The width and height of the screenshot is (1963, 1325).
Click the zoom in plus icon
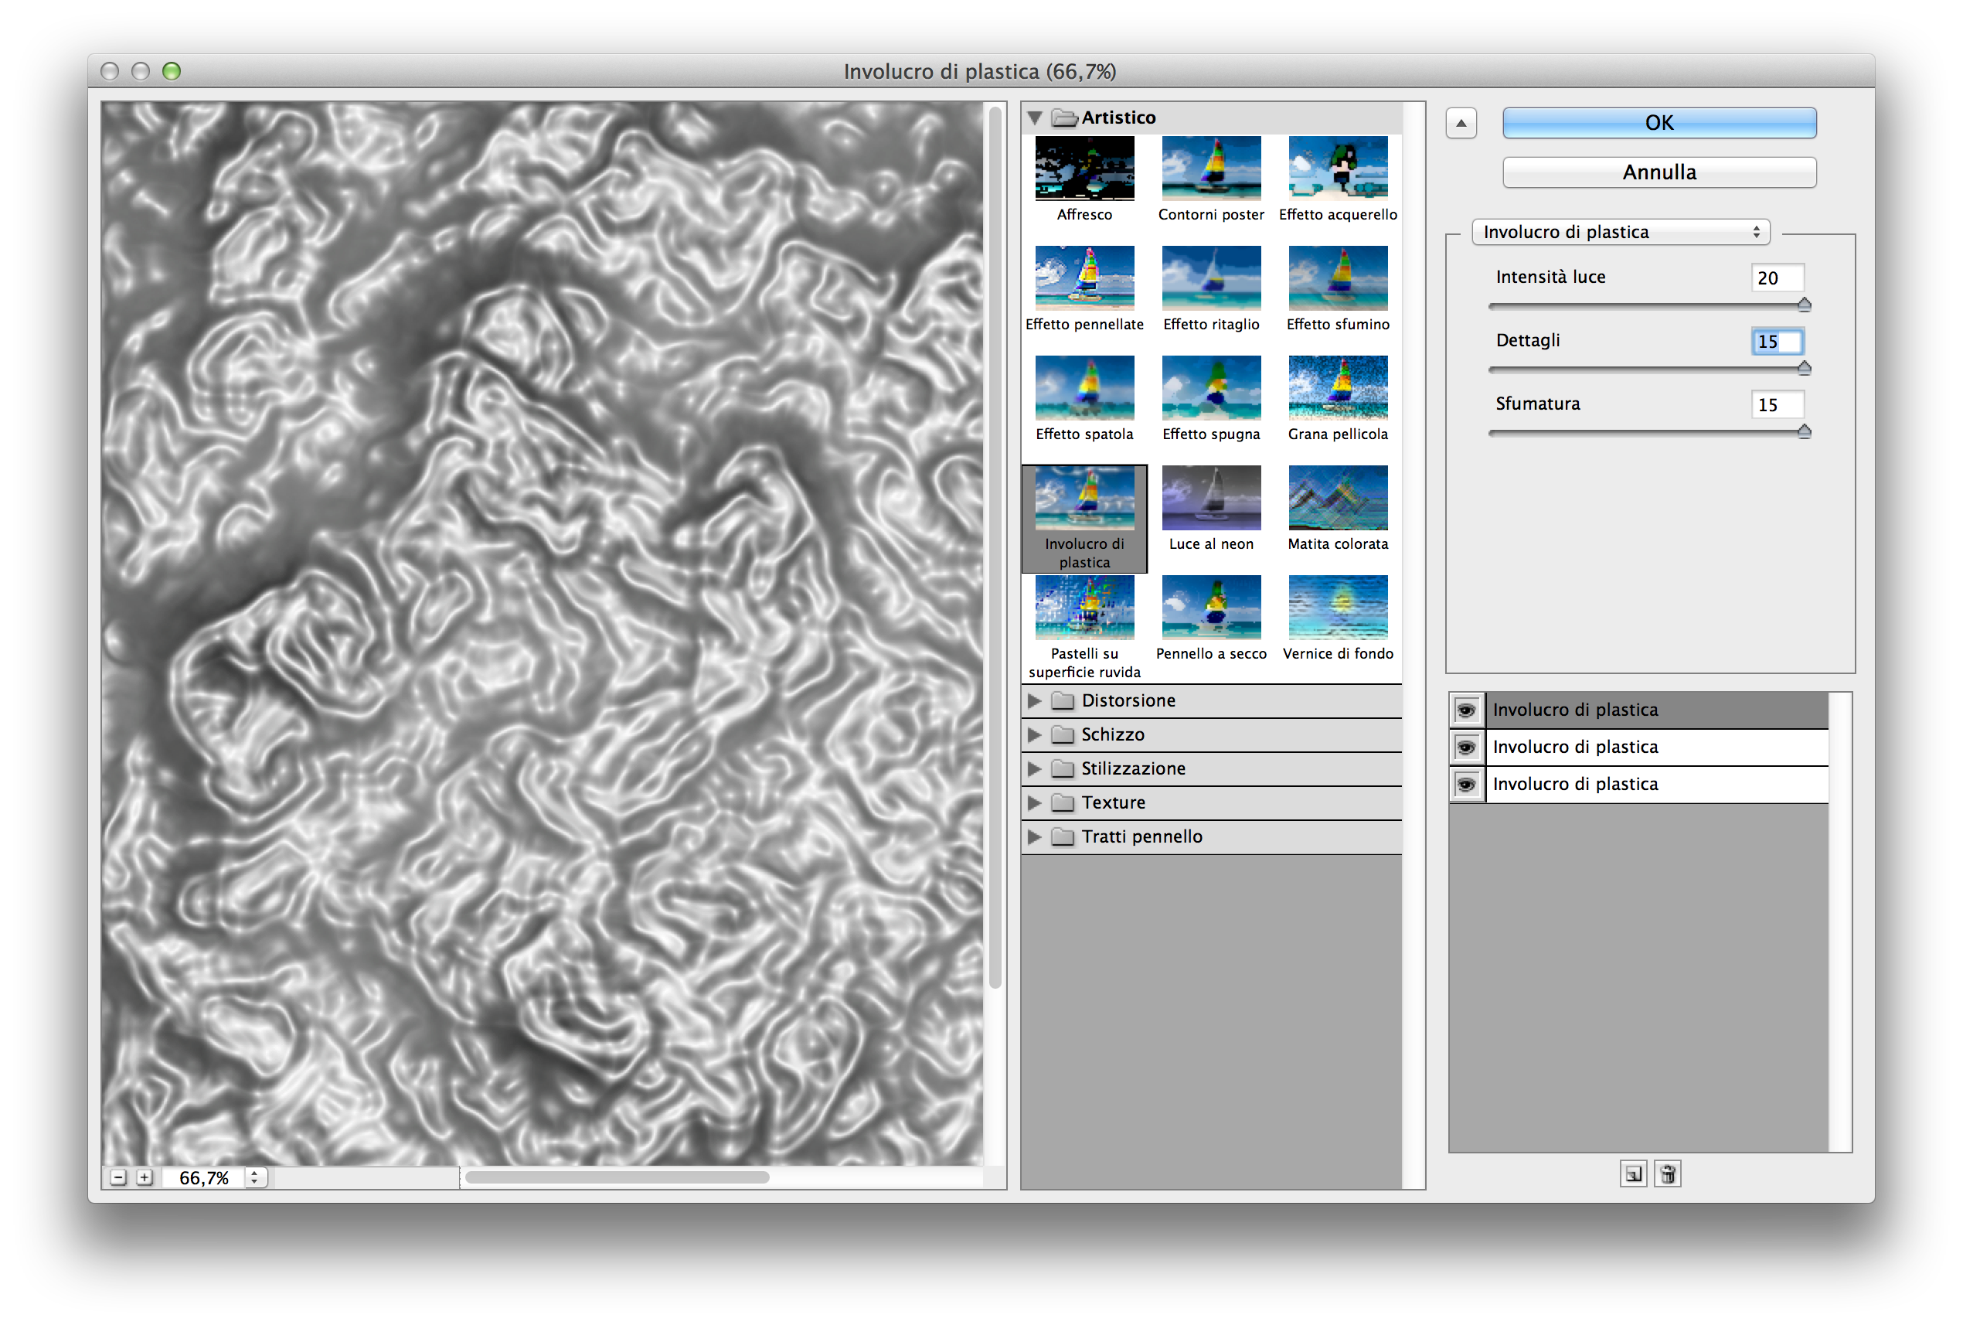pyautogui.click(x=145, y=1177)
